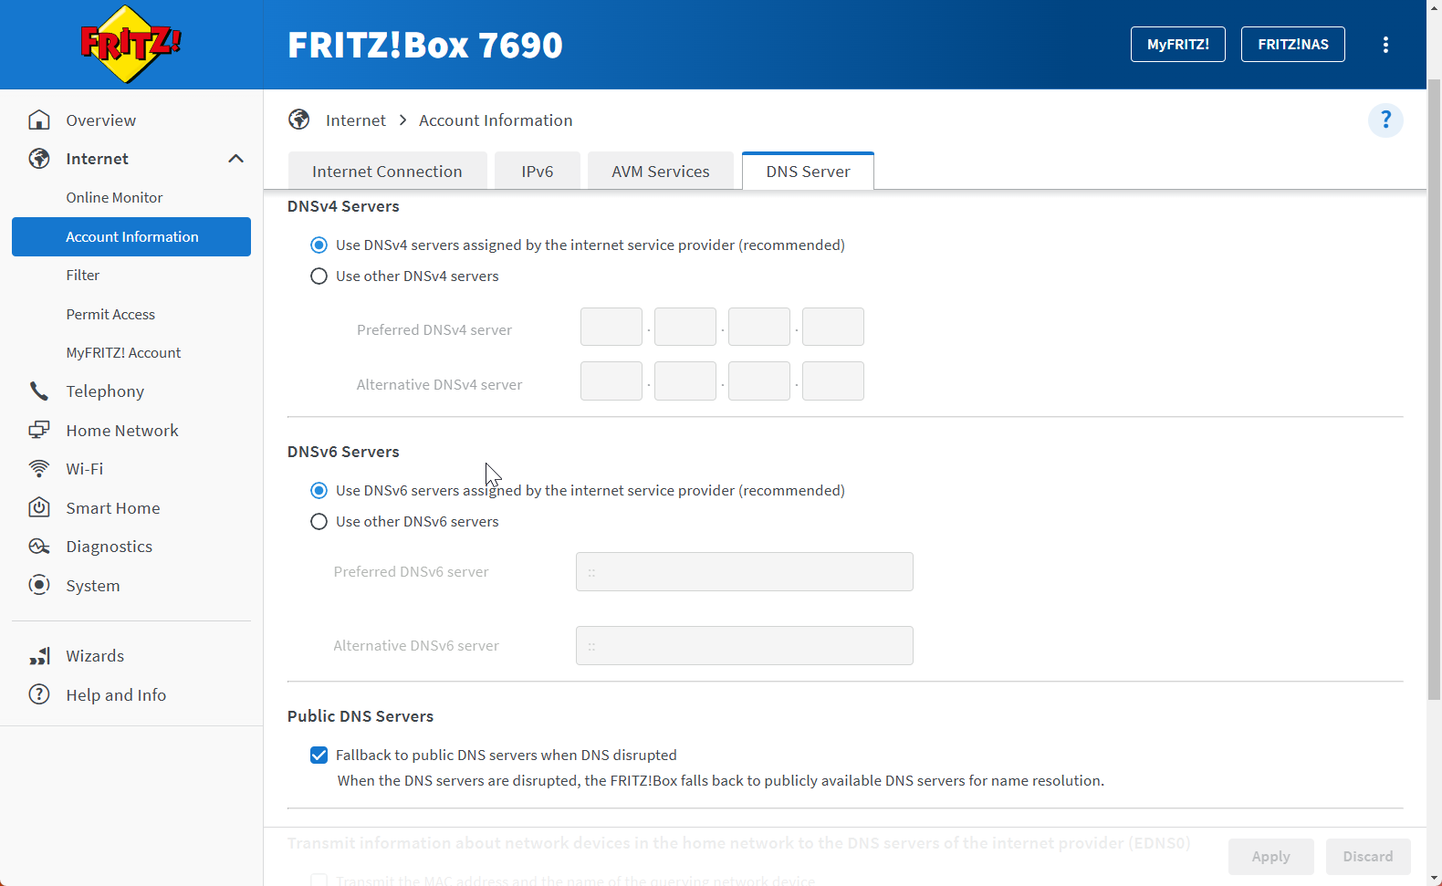Click the Telephony phone icon
1442x886 pixels.
point(38,391)
